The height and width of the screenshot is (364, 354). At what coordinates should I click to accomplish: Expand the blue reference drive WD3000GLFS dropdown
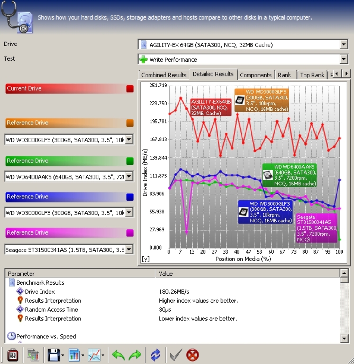(129, 212)
